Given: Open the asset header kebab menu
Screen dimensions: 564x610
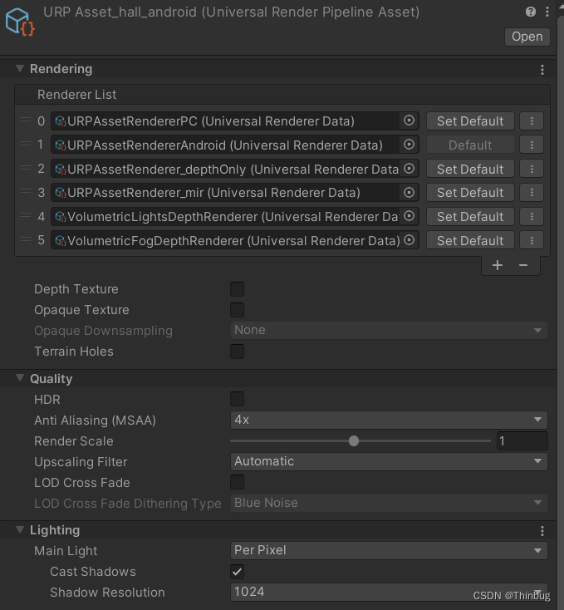Looking at the screenshot, I should (x=547, y=12).
